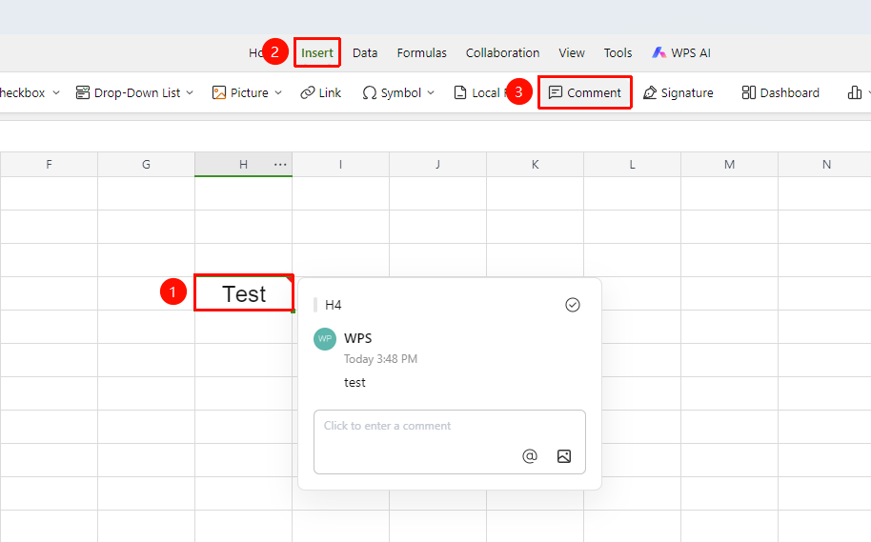Add a Signature

tap(679, 92)
